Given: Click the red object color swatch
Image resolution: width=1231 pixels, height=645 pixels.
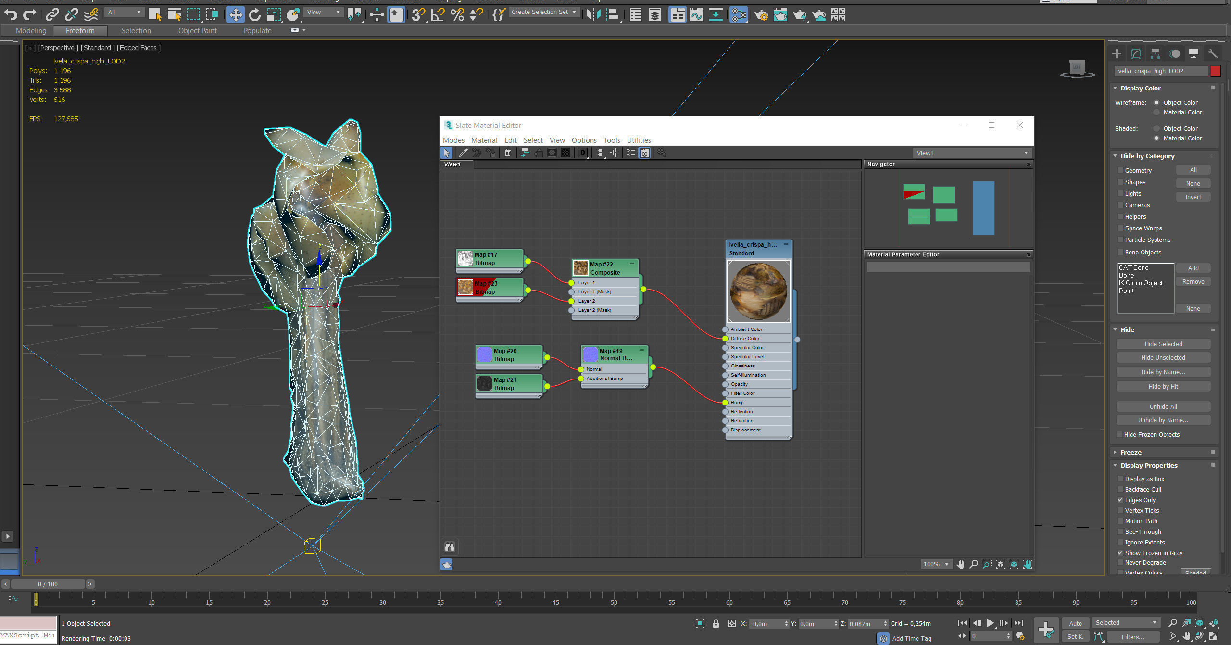Looking at the screenshot, I should [x=1215, y=71].
